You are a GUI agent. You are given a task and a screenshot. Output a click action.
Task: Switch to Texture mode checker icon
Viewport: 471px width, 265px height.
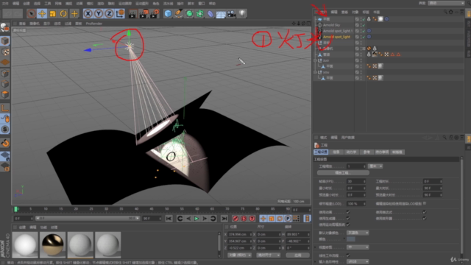5,52
